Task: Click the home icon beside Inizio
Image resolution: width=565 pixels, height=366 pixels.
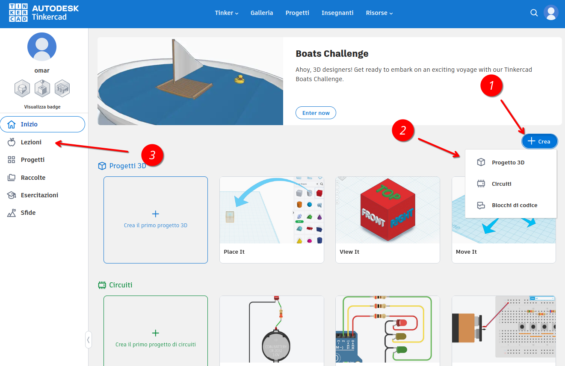Action: (x=12, y=124)
